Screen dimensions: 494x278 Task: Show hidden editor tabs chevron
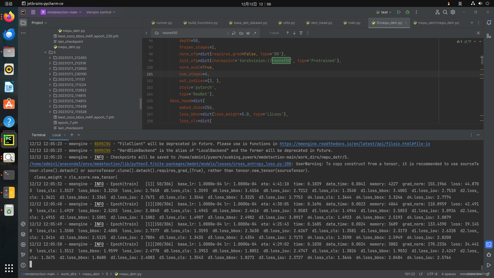tap(472, 23)
